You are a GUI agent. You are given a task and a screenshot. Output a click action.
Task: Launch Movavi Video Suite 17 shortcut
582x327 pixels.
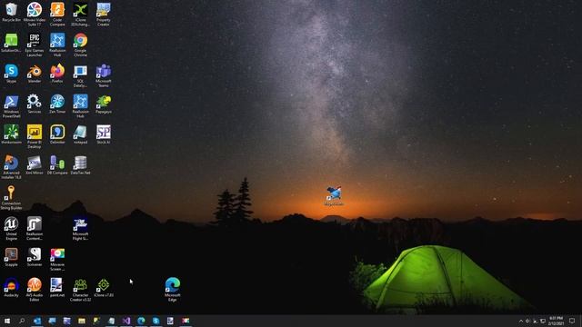tap(35, 15)
